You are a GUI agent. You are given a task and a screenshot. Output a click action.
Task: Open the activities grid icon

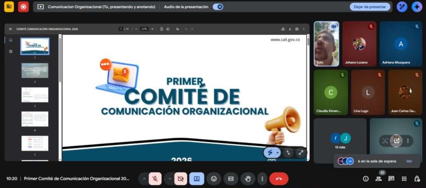coord(404,178)
